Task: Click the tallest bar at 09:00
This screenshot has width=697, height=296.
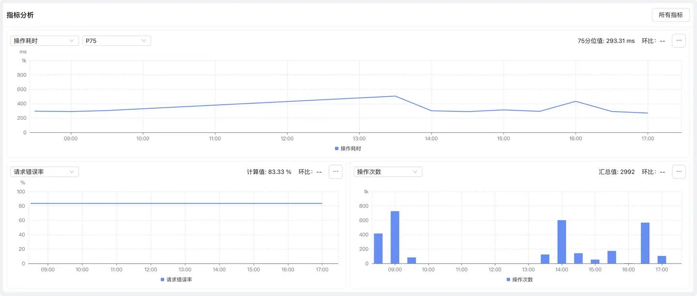Action: (395, 237)
